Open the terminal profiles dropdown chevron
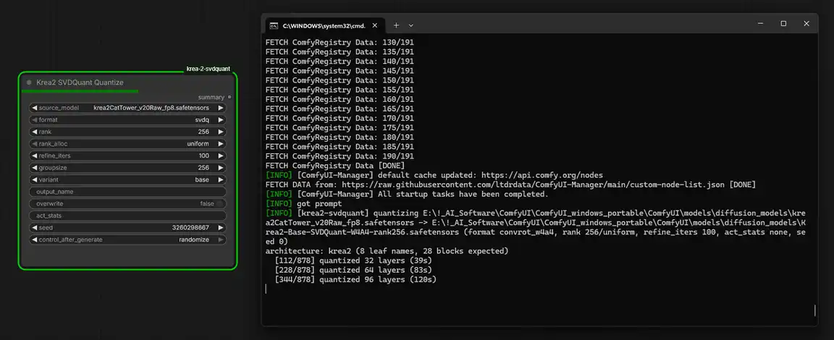Viewport: 834px width, 340px height. 410,25
